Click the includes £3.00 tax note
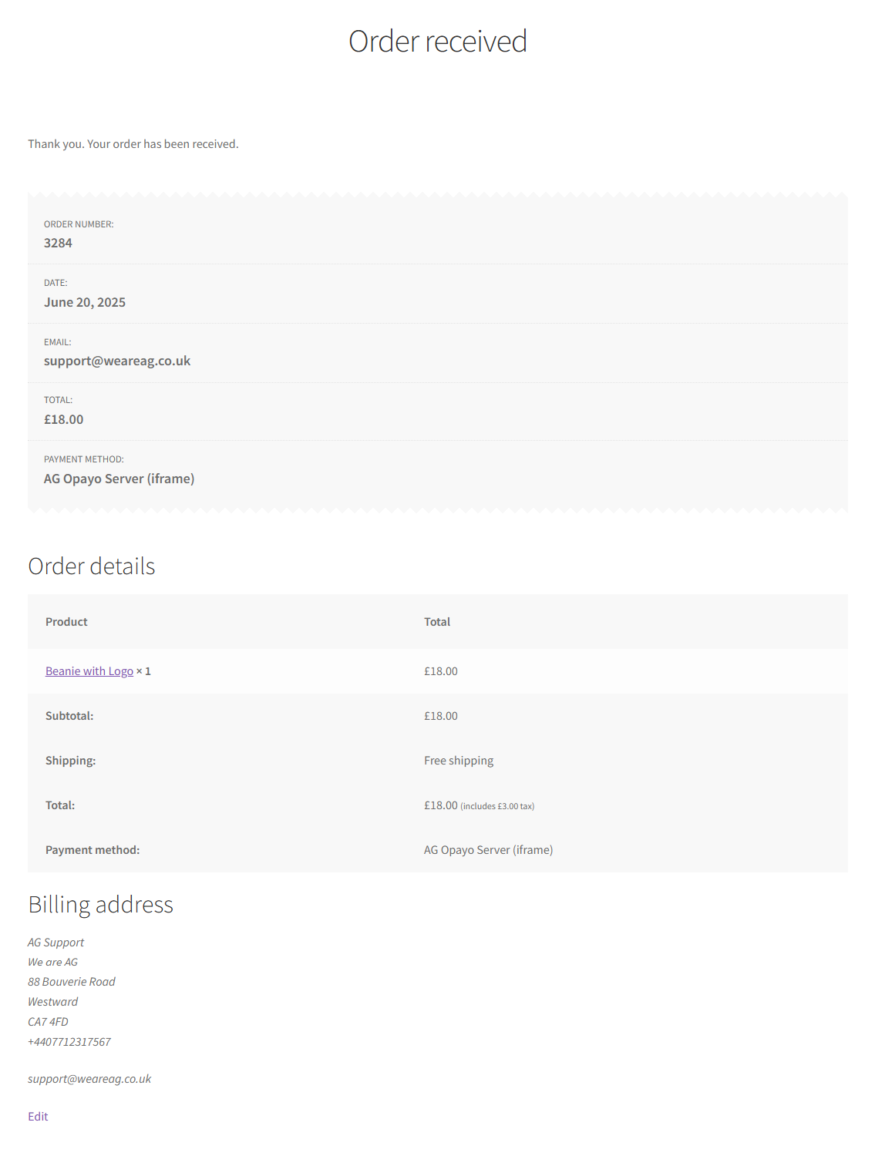Viewport: 875px width, 1156px height. click(x=497, y=806)
